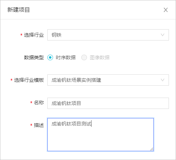Click the 描述 field label
176x160 pixels.
39,125
